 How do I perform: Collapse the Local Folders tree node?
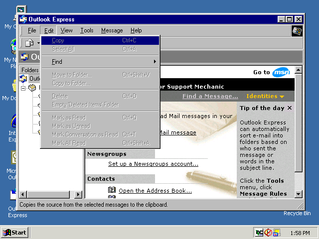pyautogui.click(x=23, y=88)
